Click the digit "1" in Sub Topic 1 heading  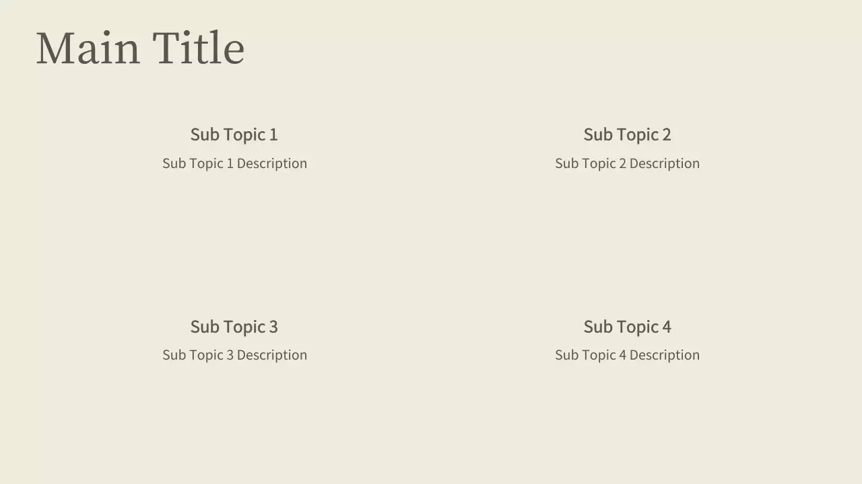(273, 134)
